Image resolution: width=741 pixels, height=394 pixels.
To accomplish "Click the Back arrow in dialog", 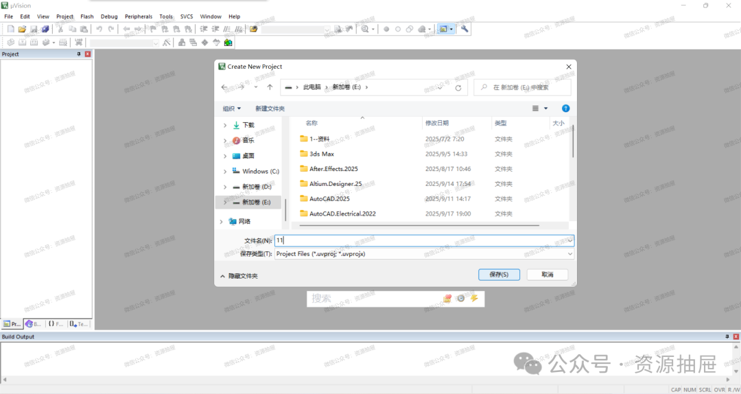I will tap(224, 87).
